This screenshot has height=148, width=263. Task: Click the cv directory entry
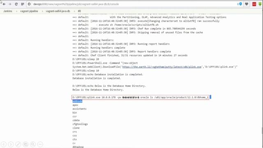[74, 143]
